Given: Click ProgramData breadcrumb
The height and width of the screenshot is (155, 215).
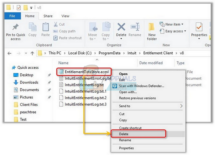Looking at the screenshot, I should point(110,53).
